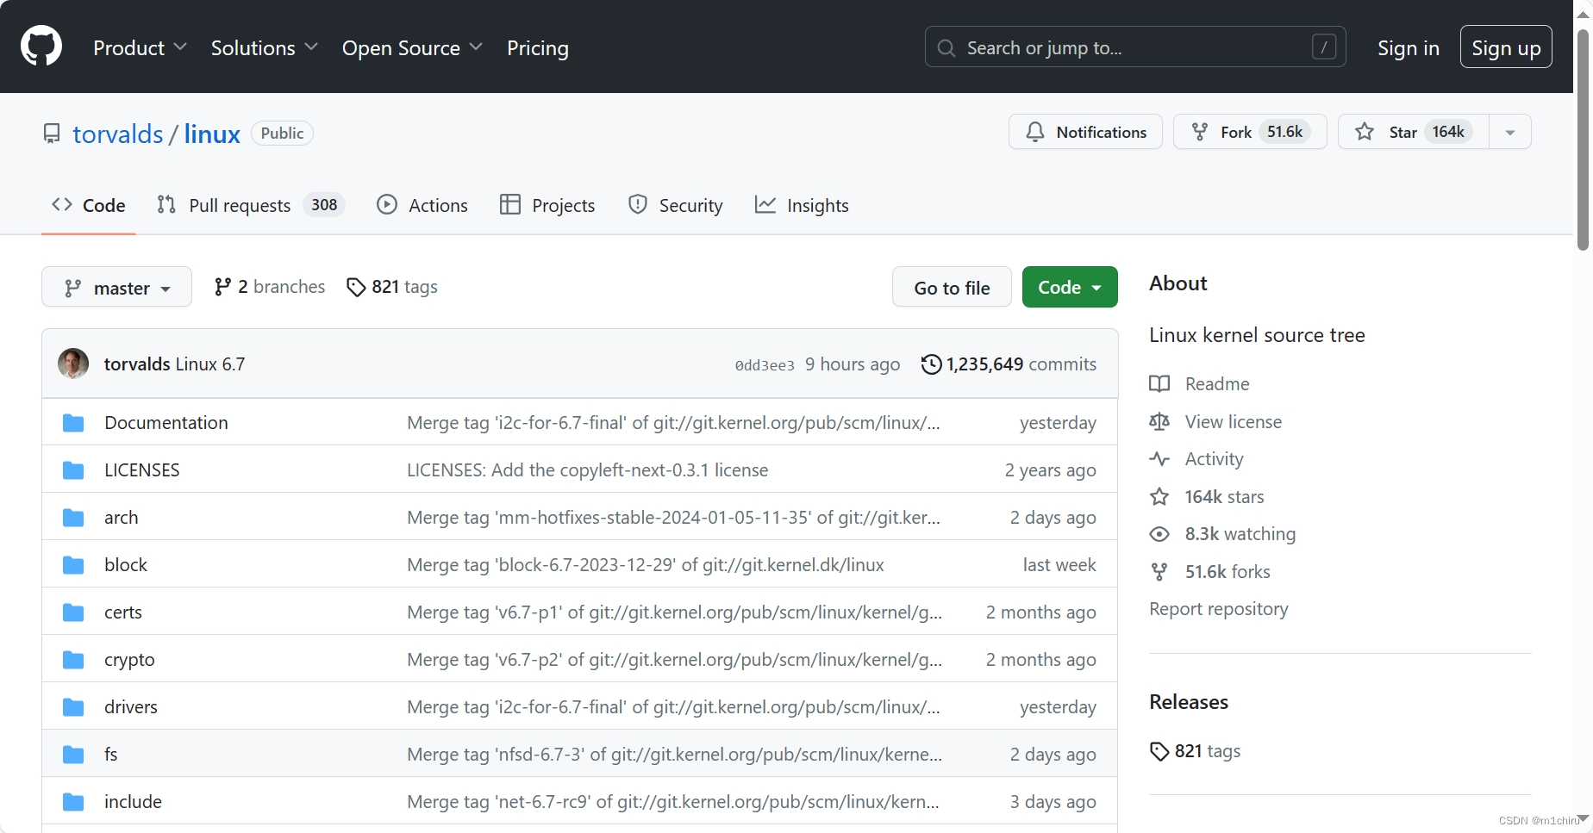Screen dimensions: 1593x833
Task: Expand the Solutions dropdown menu
Action: tap(265, 48)
